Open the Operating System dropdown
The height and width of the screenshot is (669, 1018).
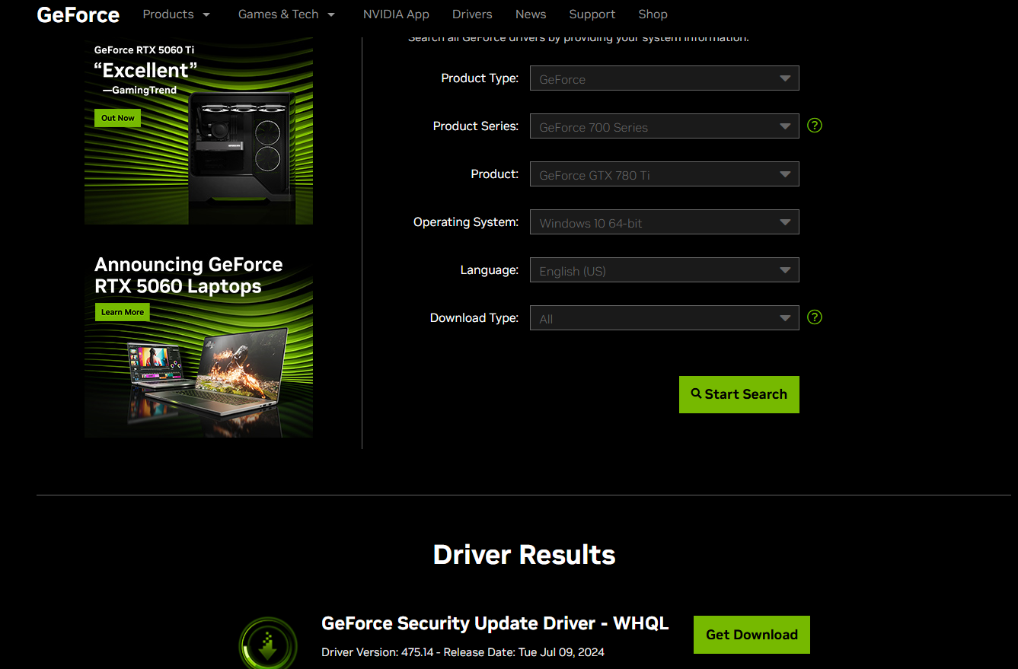point(665,222)
